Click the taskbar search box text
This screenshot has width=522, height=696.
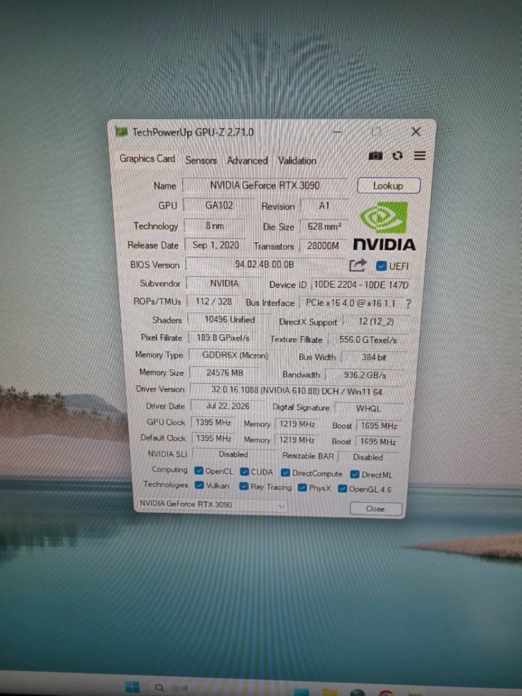[x=178, y=688]
